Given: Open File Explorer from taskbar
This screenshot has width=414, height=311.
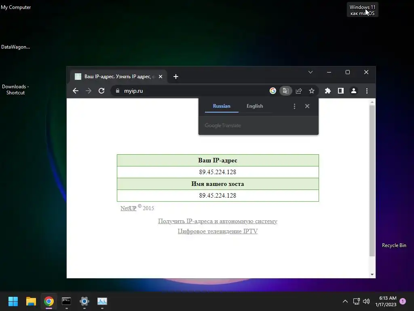Looking at the screenshot, I should (x=31, y=301).
